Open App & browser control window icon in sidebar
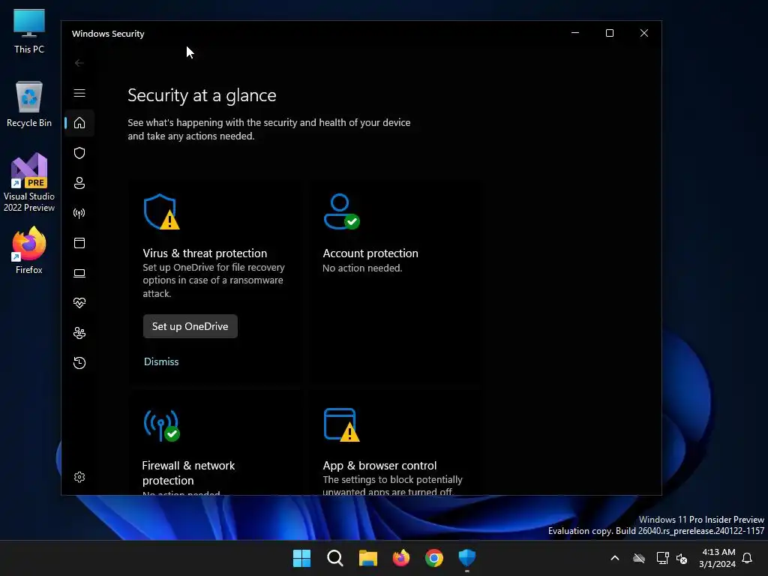This screenshot has width=768, height=576. coord(79,243)
